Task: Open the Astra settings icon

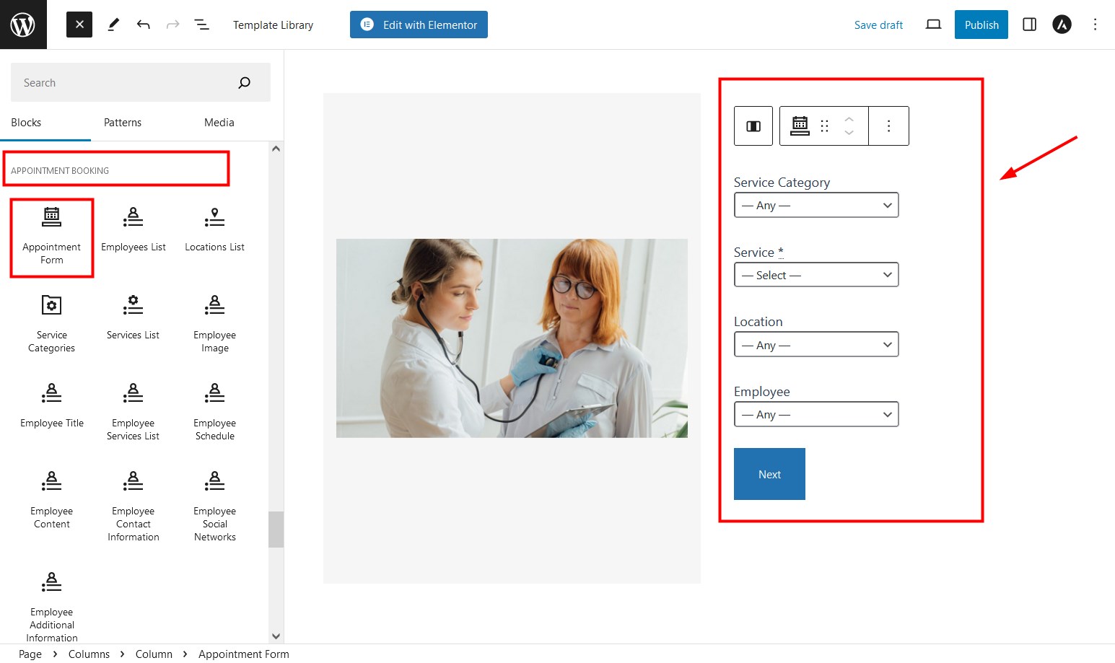Action: [x=1062, y=25]
